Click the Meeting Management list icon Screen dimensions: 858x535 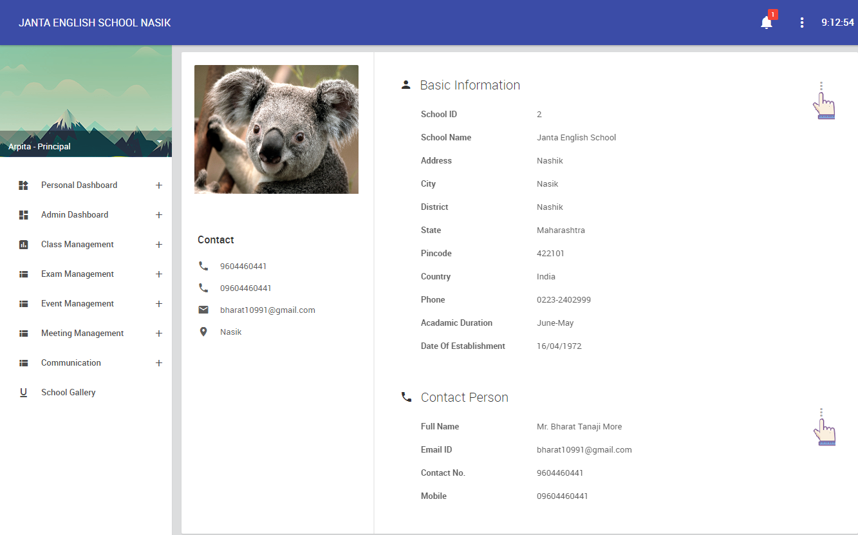24,333
